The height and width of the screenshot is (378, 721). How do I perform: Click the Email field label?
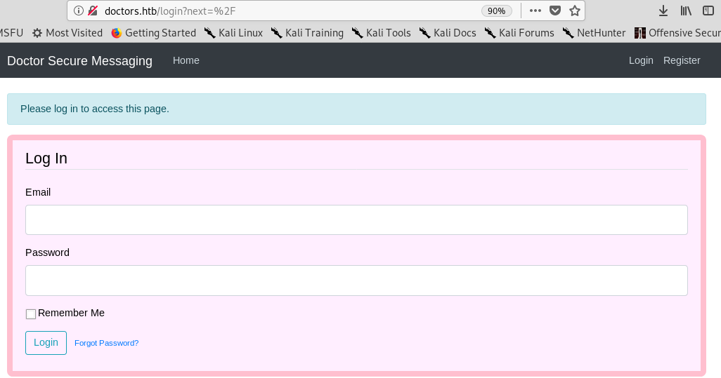point(38,192)
